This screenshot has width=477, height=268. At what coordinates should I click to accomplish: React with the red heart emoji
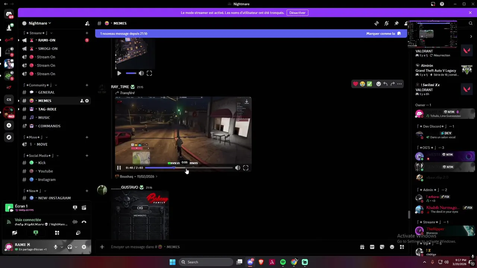(356, 84)
